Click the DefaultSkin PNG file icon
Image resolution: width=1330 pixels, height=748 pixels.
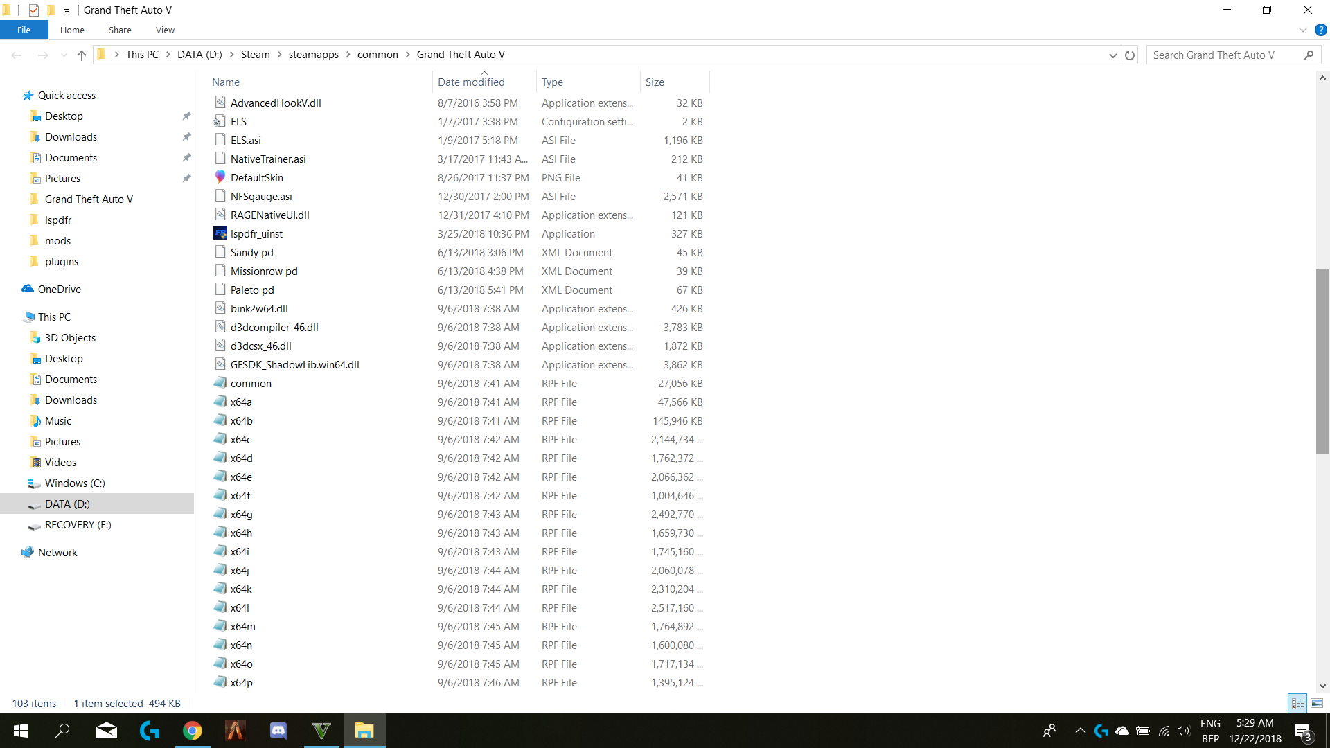pyautogui.click(x=220, y=177)
